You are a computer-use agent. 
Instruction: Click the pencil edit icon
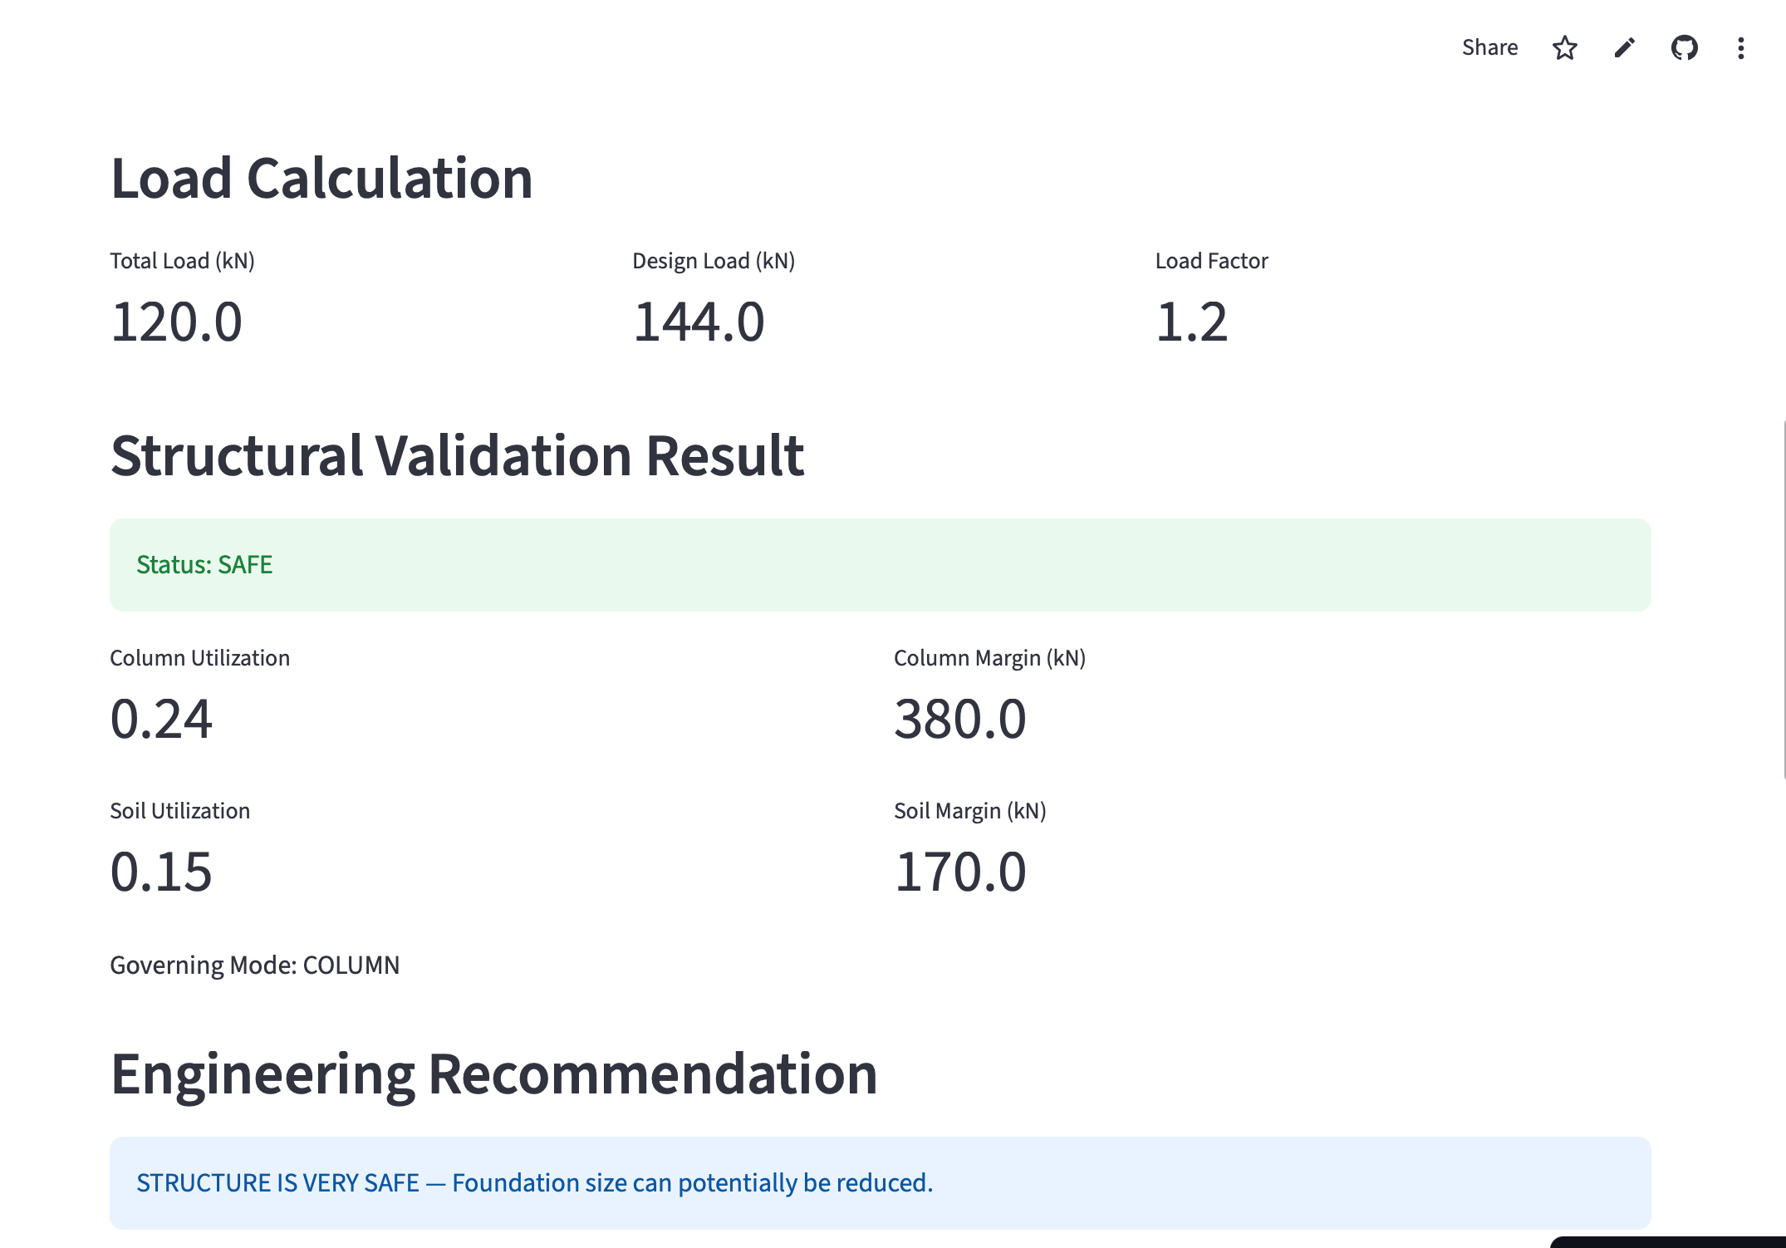(x=1624, y=48)
